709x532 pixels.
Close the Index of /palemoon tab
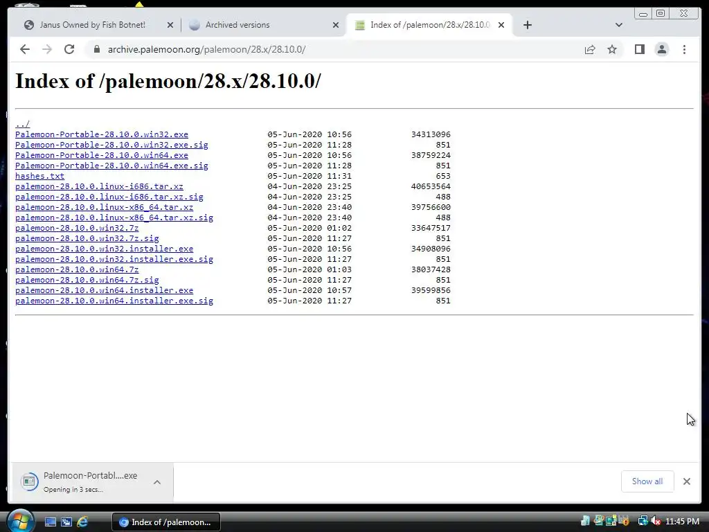501,25
